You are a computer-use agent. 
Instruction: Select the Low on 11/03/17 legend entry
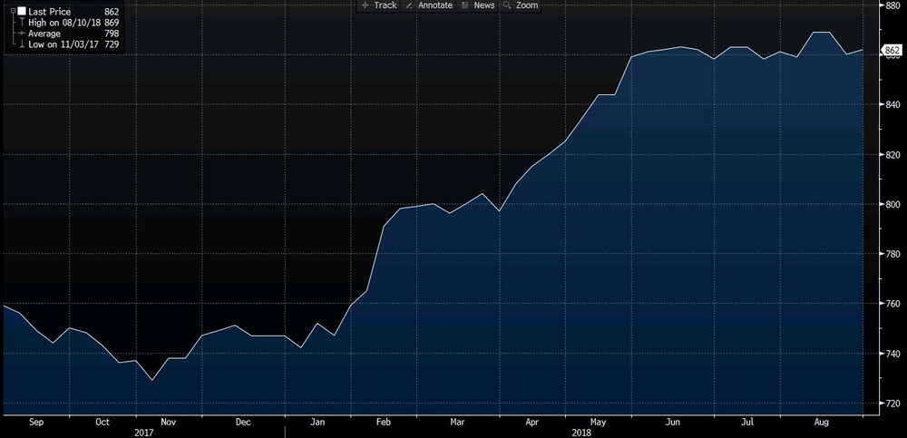point(63,44)
